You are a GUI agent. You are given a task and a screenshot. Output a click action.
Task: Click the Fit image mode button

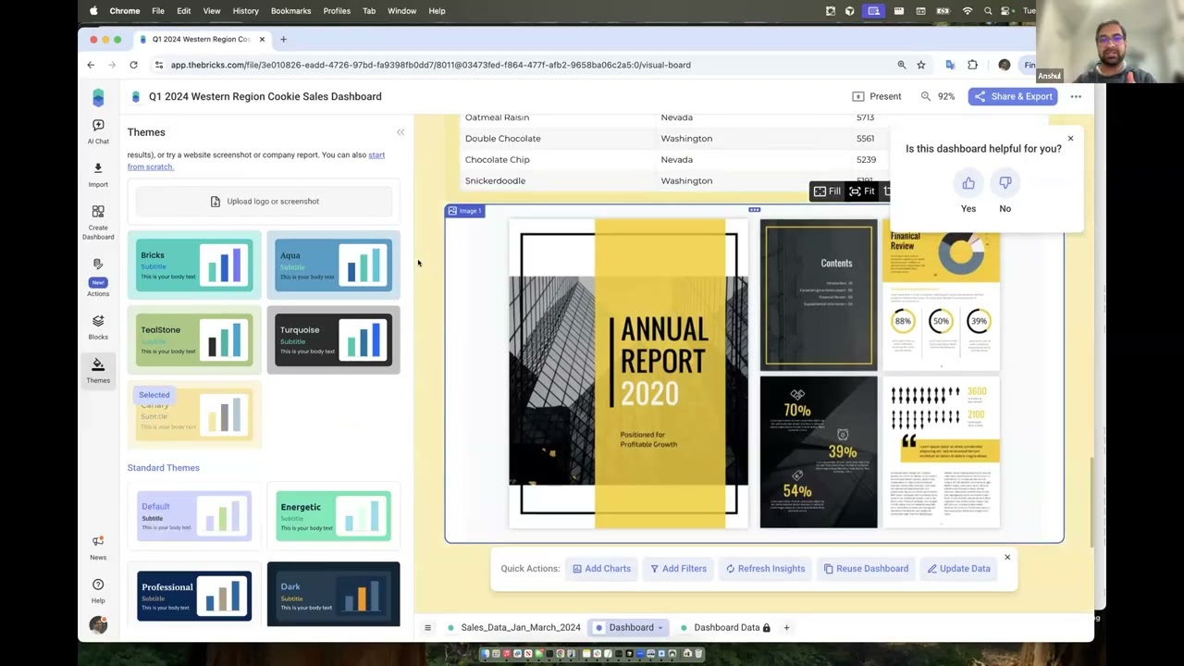point(862,191)
